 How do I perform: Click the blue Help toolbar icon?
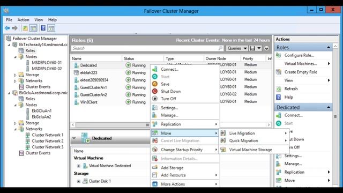click(x=43, y=28)
